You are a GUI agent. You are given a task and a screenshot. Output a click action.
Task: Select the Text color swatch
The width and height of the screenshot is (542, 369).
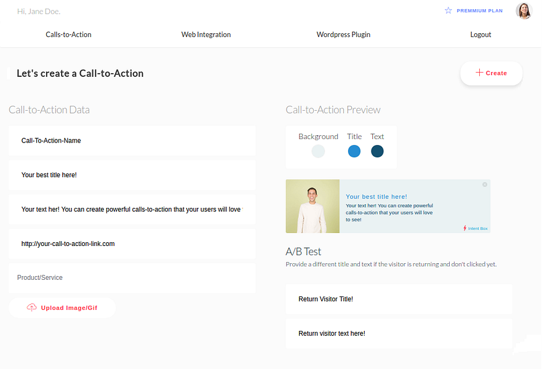tap(377, 151)
